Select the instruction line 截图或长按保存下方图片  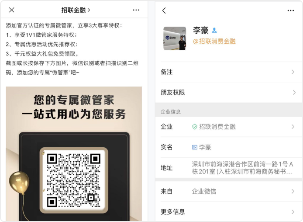tap(36, 63)
